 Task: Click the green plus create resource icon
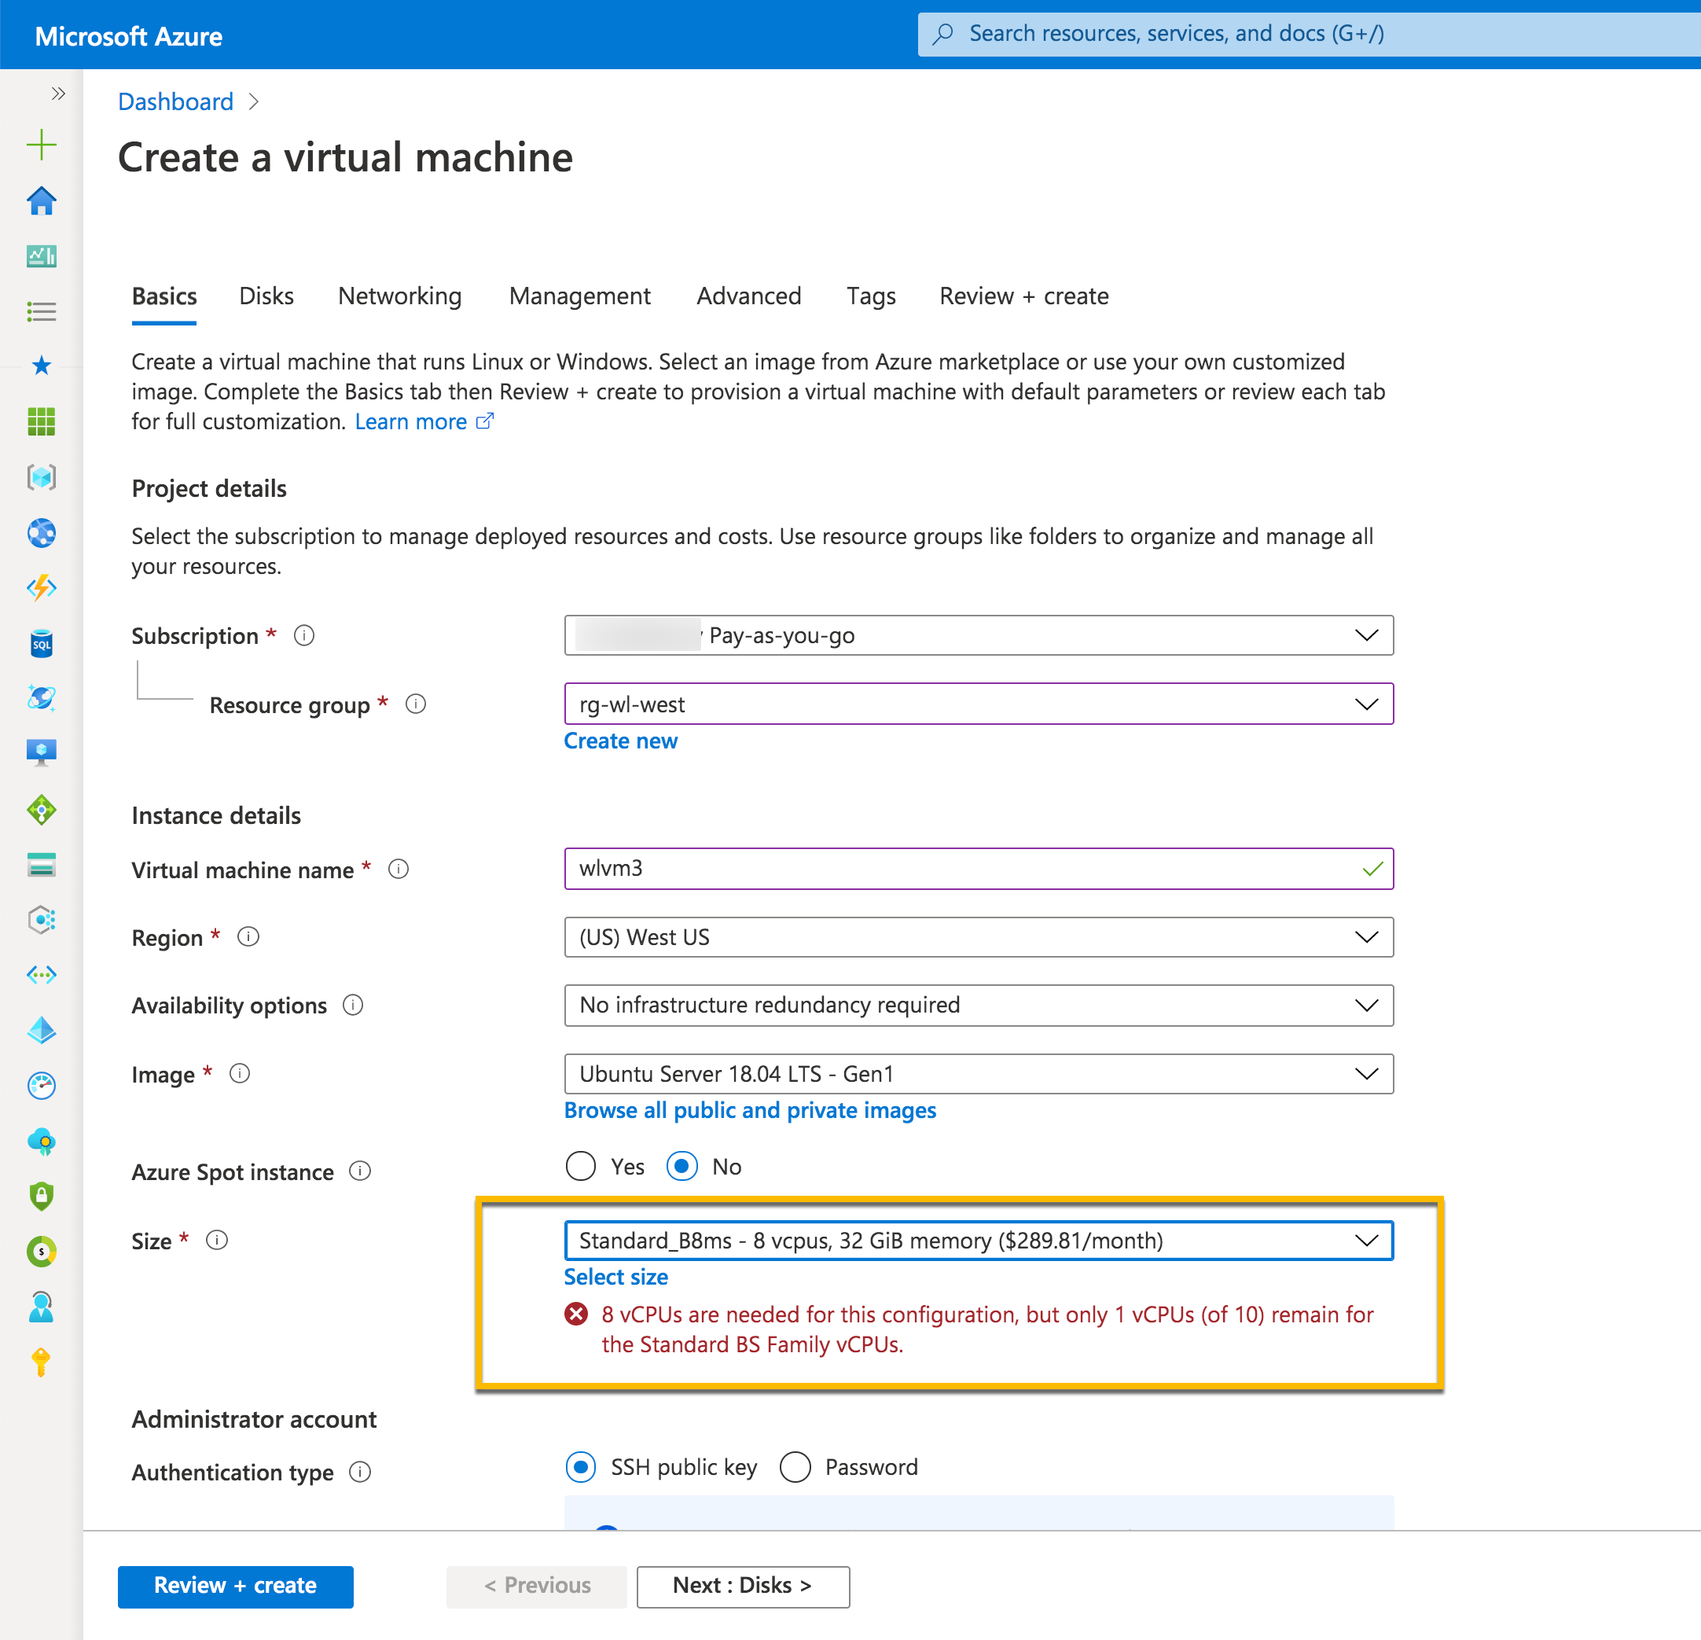(x=41, y=145)
